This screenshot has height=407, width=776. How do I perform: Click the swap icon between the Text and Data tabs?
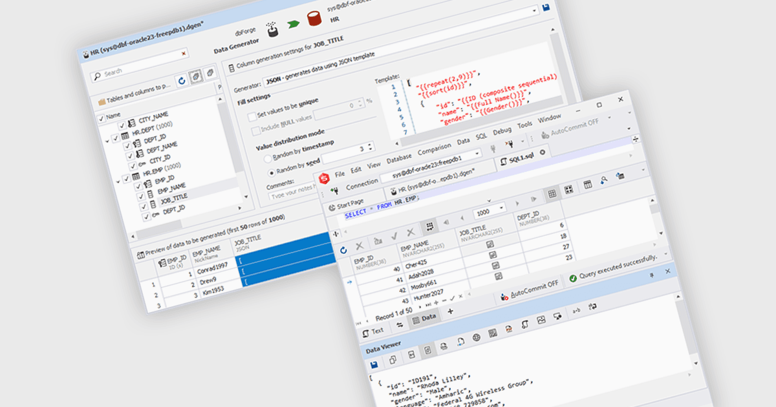click(x=399, y=325)
